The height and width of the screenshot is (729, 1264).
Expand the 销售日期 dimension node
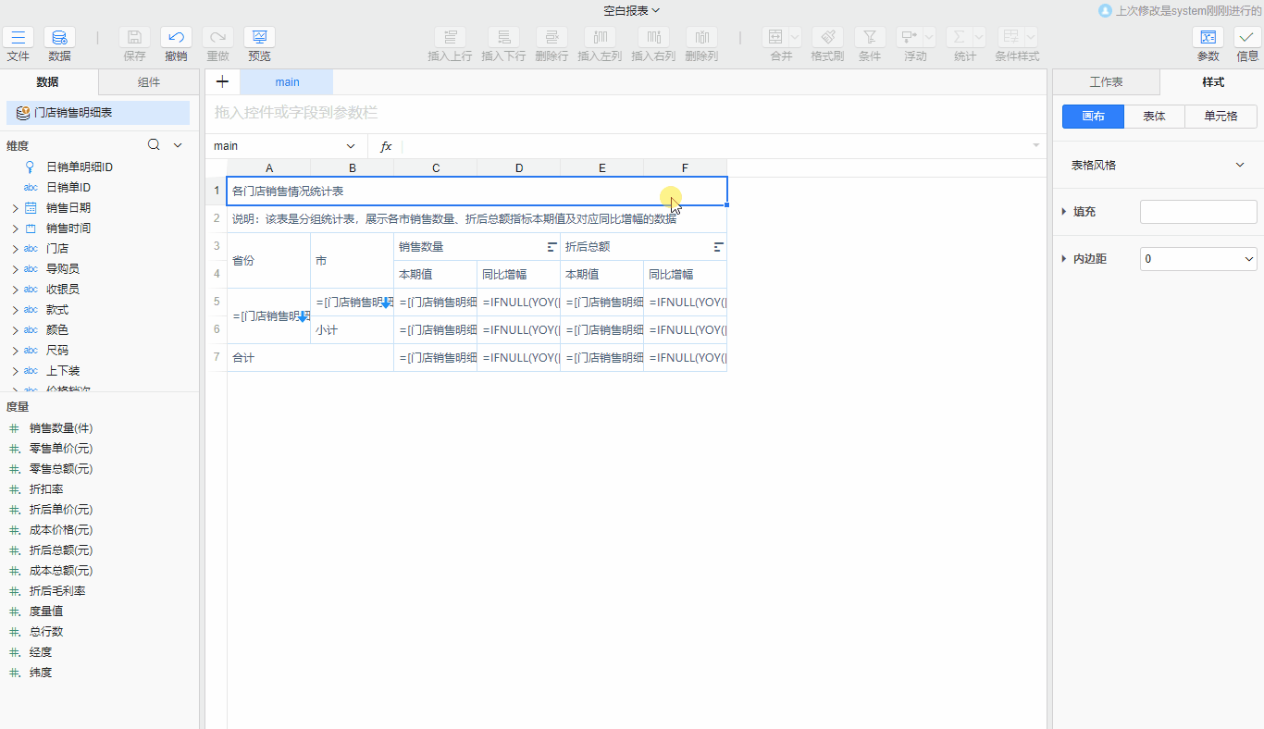click(x=15, y=208)
